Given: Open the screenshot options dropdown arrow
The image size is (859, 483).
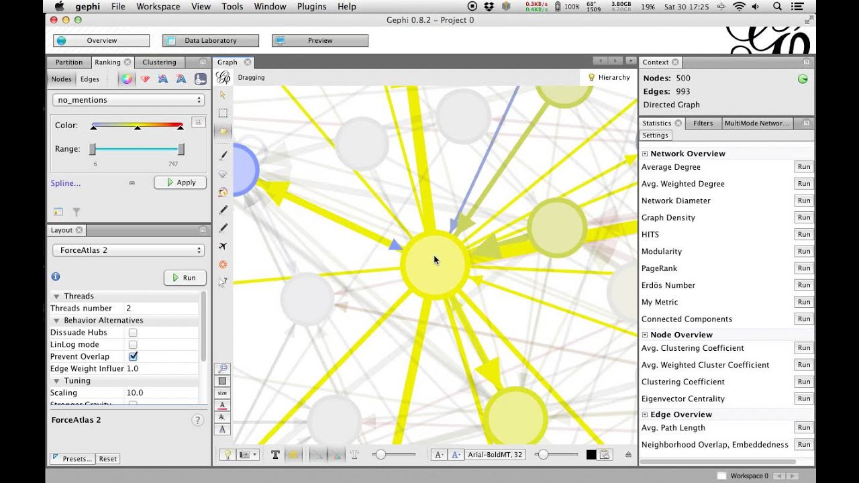Looking at the screenshot, I should [254, 455].
